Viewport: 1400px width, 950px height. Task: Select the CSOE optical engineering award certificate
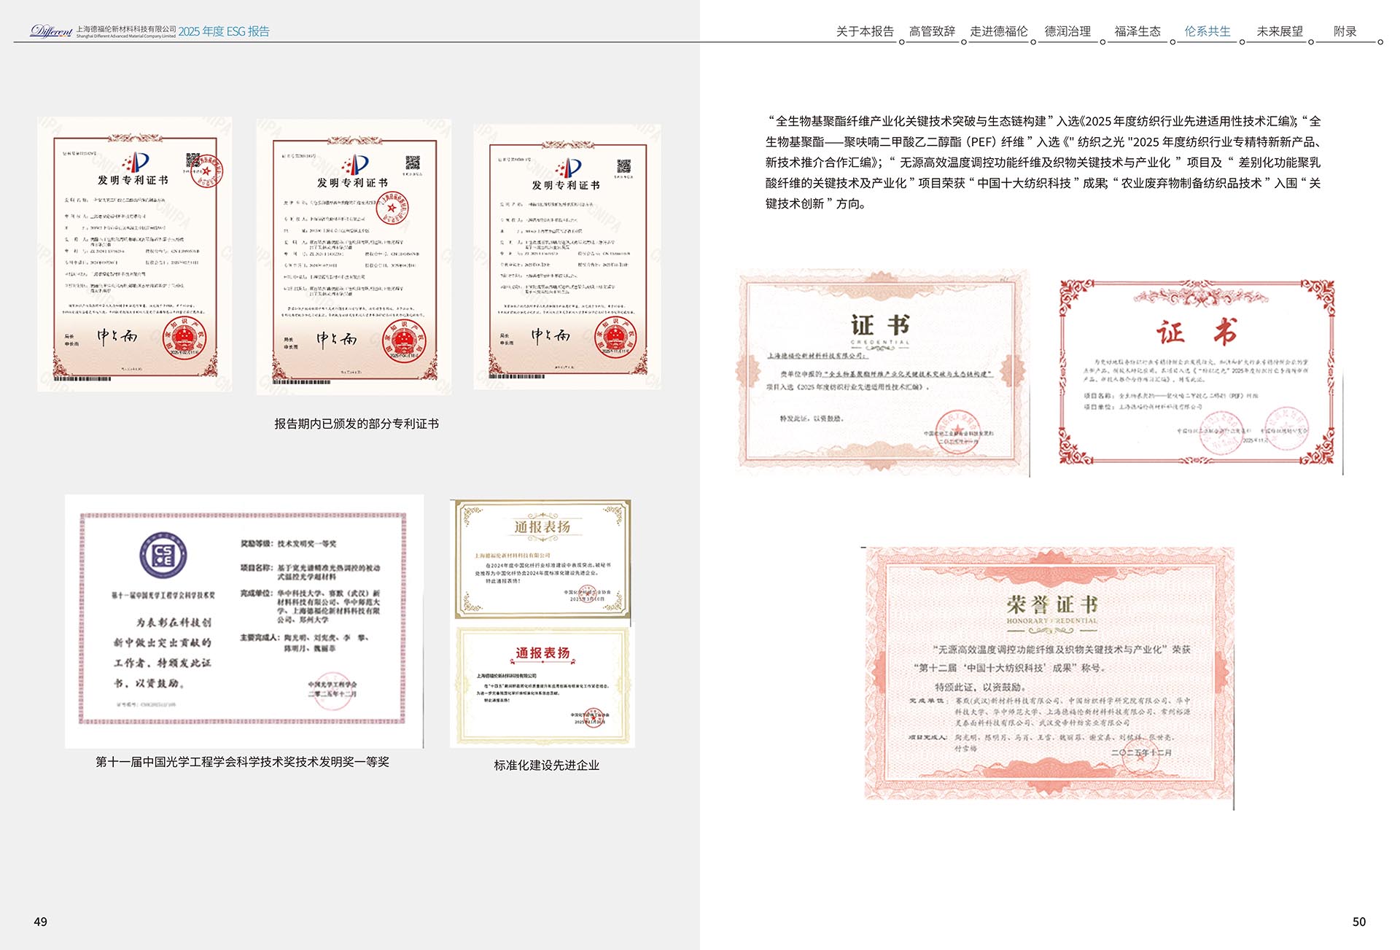click(244, 620)
